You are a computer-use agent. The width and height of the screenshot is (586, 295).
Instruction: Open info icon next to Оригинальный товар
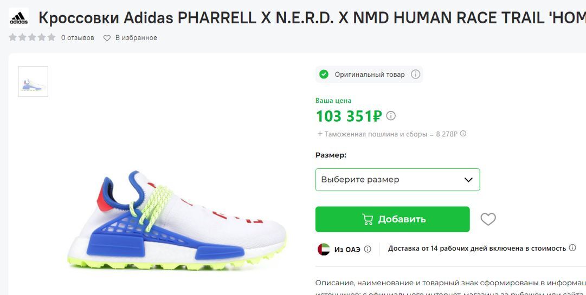tap(416, 74)
